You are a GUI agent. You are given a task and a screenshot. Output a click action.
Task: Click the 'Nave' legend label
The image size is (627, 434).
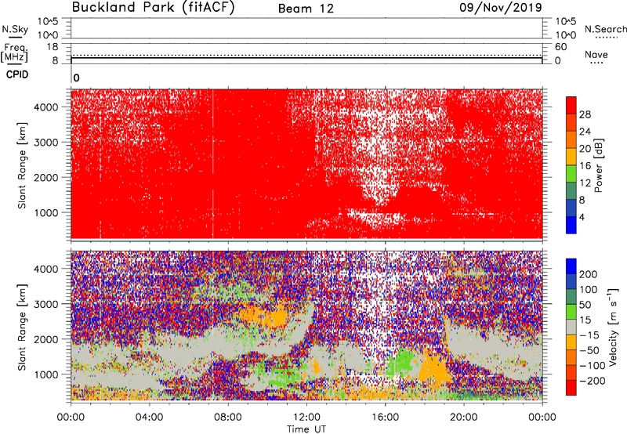[x=596, y=55]
